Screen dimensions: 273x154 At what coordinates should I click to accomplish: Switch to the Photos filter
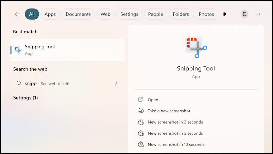point(206,14)
